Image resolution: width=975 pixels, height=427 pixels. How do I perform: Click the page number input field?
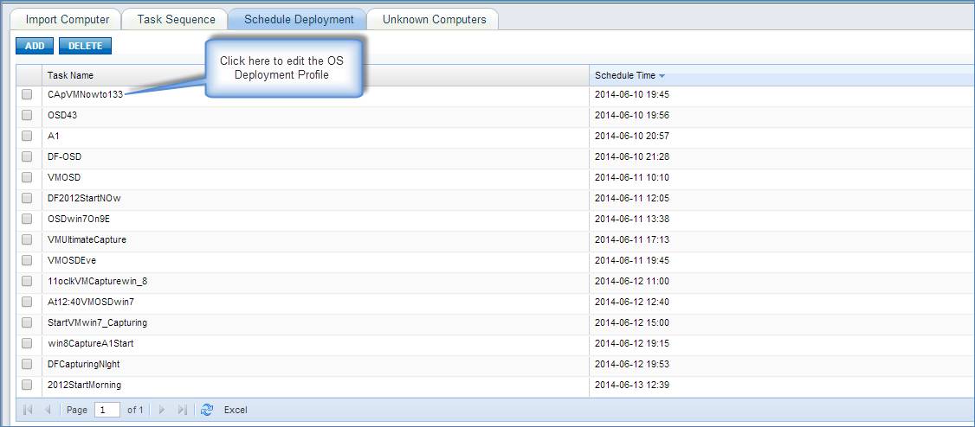107,410
